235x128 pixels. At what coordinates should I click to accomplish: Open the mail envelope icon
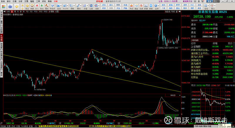pyautogui.click(x=195, y=1)
